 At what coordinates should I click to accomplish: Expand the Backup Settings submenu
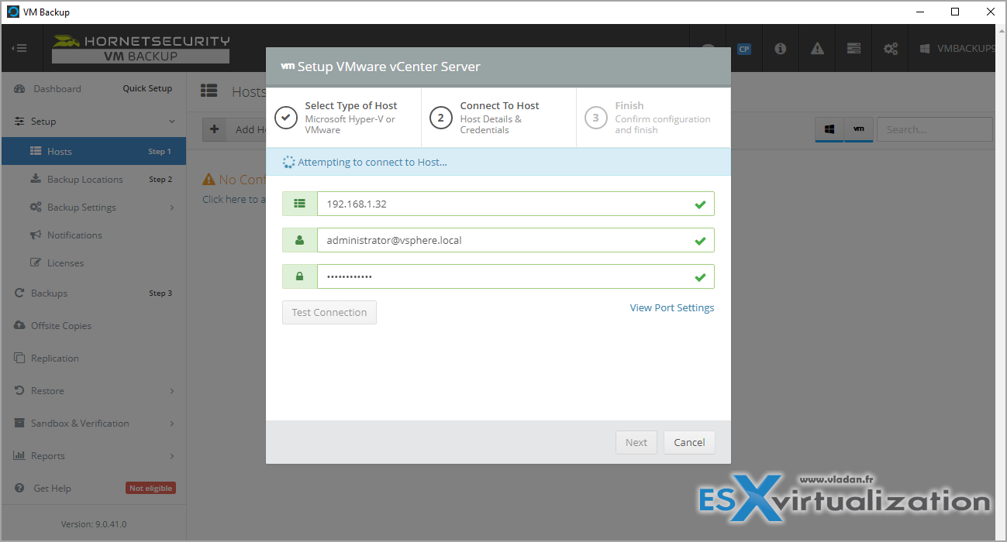tap(172, 208)
